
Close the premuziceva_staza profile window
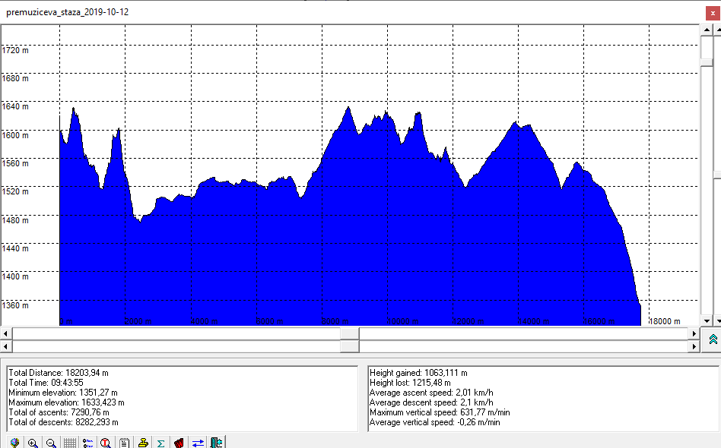[710, 12]
